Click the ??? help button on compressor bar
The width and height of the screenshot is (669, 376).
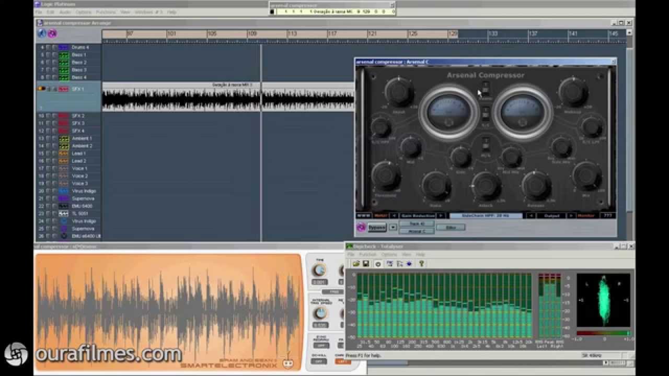tap(607, 215)
